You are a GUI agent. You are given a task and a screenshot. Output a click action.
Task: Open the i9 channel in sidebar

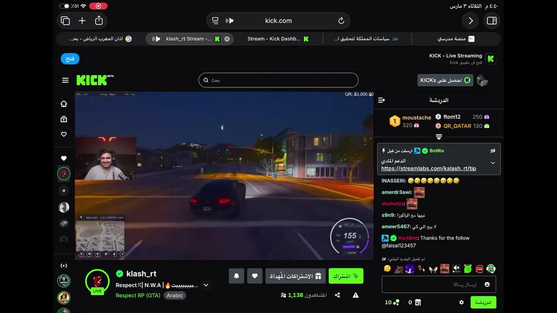[64, 190]
